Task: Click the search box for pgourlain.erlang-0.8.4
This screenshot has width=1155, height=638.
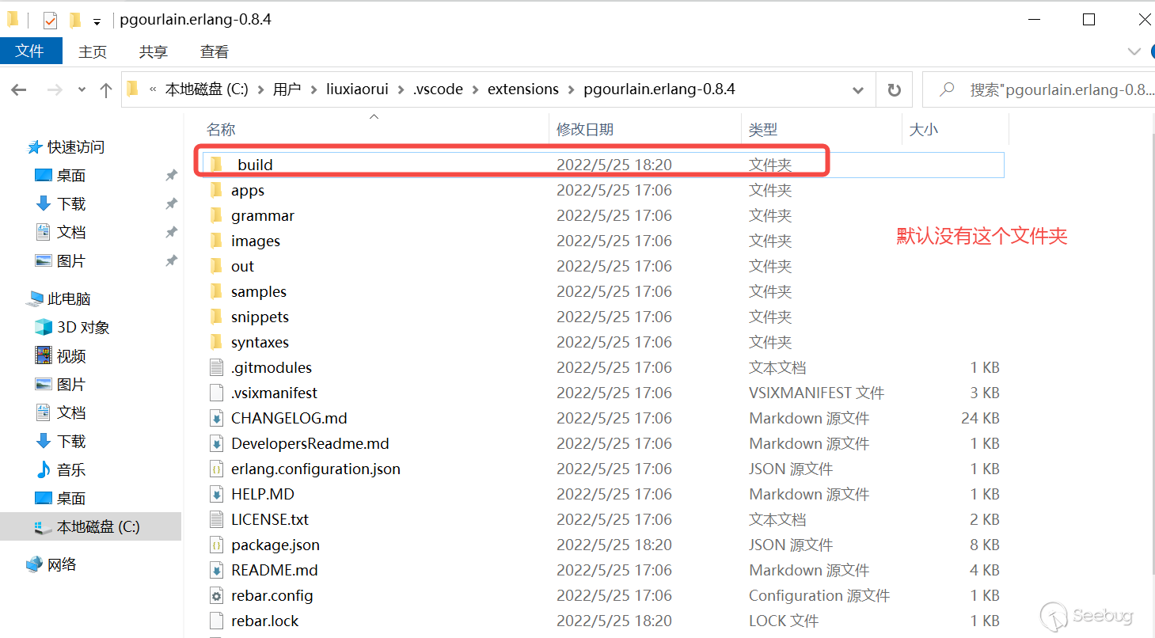Action: (x=1039, y=89)
